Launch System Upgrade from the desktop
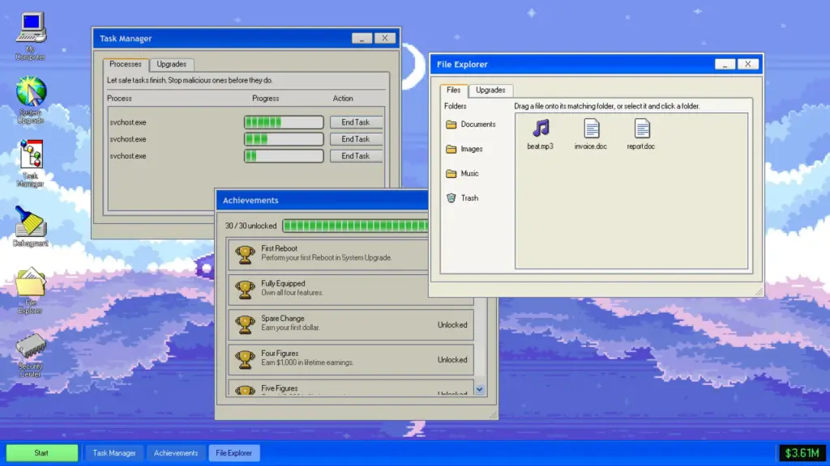Viewport: 830px width, 466px height. (31, 100)
